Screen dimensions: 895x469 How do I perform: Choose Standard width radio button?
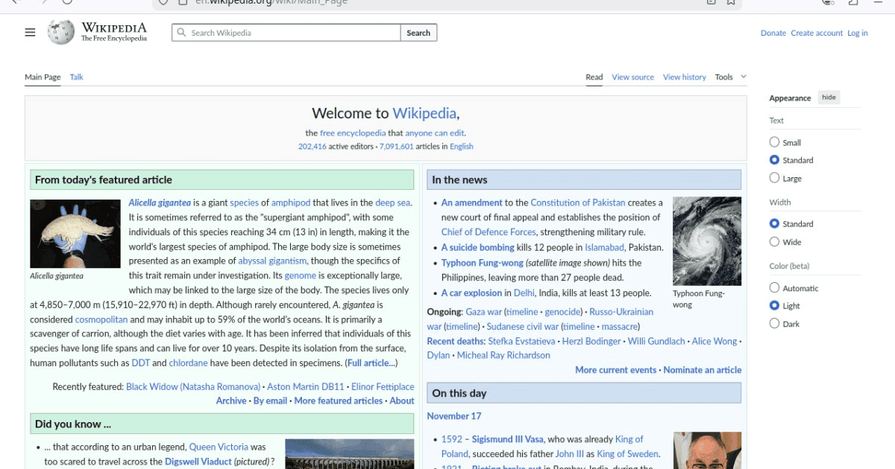click(x=774, y=223)
